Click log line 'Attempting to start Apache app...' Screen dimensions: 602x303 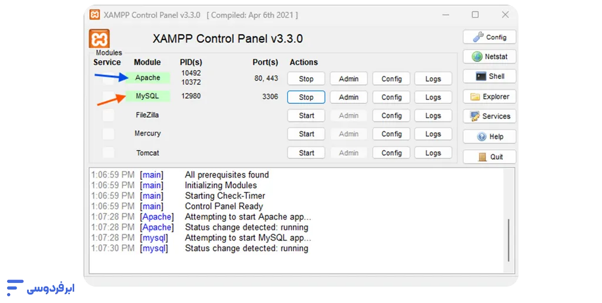coord(248,217)
